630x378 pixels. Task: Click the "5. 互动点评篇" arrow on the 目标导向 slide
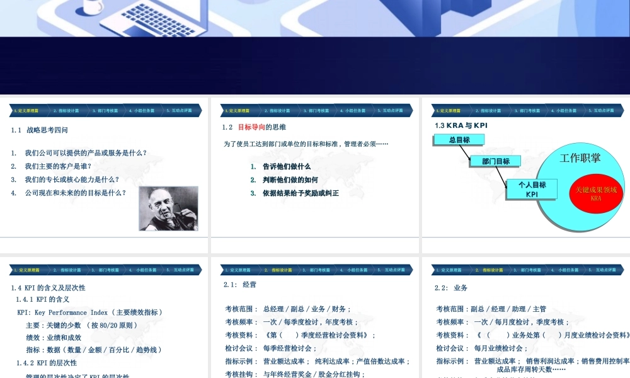[391, 110]
